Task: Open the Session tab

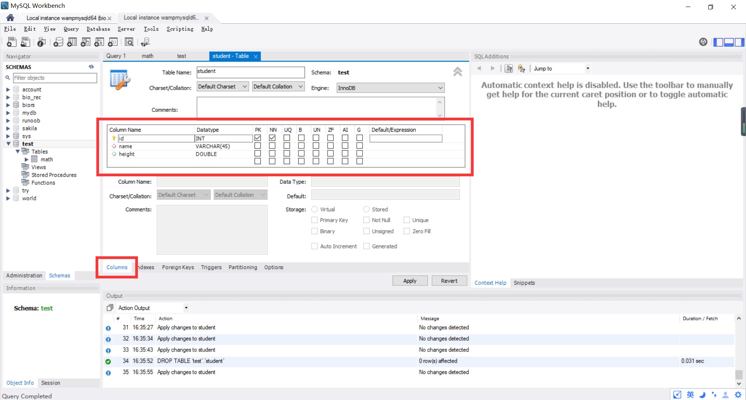Action: click(x=51, y=383)
